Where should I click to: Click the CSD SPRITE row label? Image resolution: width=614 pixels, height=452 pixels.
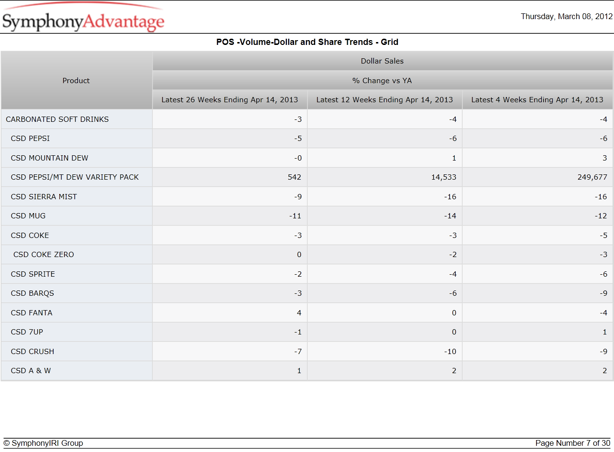33,274
